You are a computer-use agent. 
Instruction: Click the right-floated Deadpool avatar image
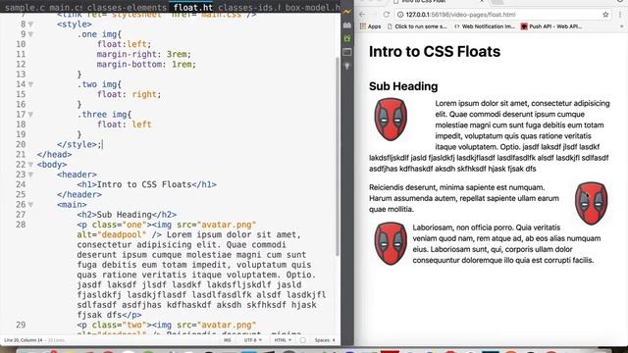(x=591, y=203)
